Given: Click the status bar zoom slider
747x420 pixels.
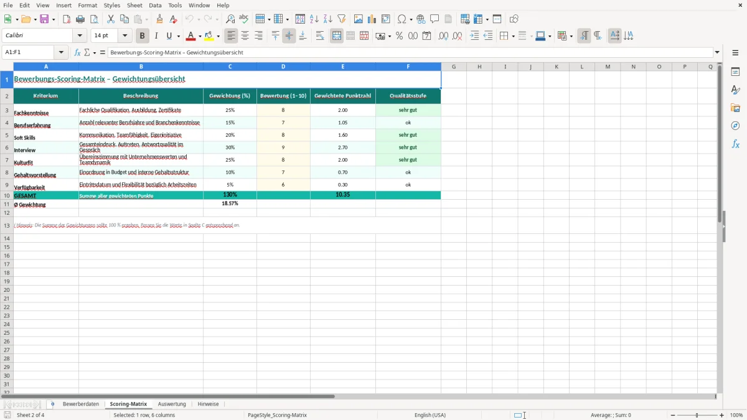Looking at the screenshot, I should (x=697, y=415).
